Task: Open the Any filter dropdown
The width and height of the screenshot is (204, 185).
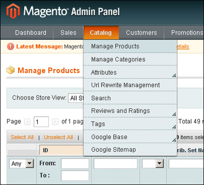Action: (x=21, y=164)
